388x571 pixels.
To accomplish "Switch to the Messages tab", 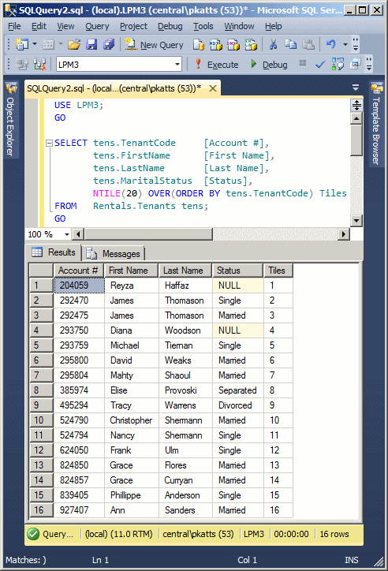I will (x=114, y=253).
